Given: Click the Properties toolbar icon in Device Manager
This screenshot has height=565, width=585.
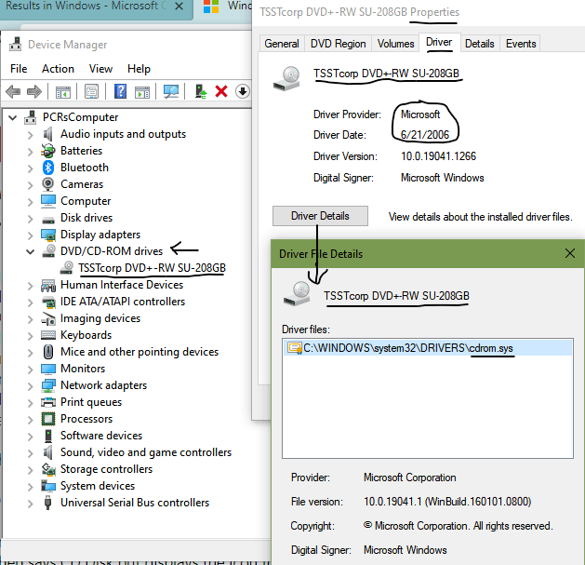Looking at the screenshot, I should coord(91,91).
